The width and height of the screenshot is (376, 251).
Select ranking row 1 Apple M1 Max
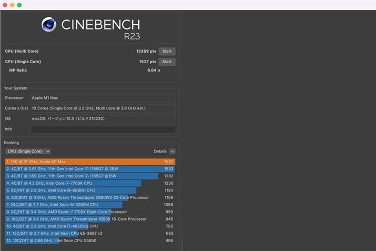[90, 162]
